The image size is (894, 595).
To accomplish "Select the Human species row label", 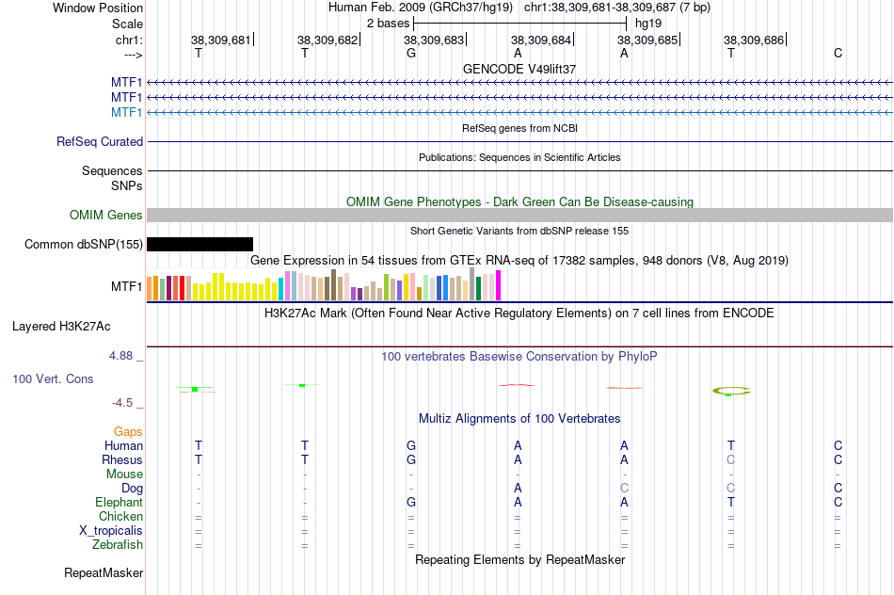I will coord(123,445).
